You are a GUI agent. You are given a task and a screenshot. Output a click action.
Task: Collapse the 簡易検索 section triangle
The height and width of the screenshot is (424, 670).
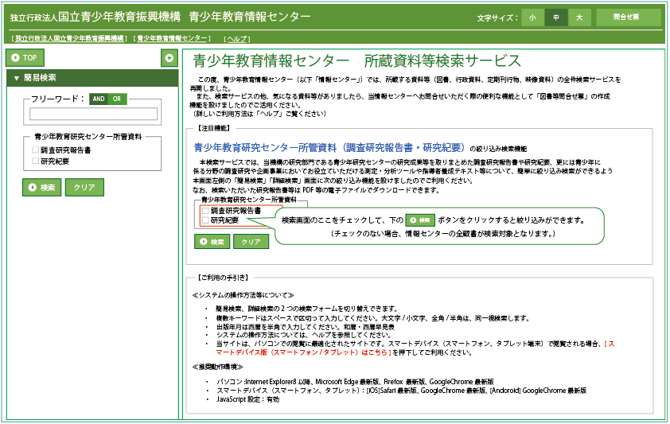(x=16, y=78)
